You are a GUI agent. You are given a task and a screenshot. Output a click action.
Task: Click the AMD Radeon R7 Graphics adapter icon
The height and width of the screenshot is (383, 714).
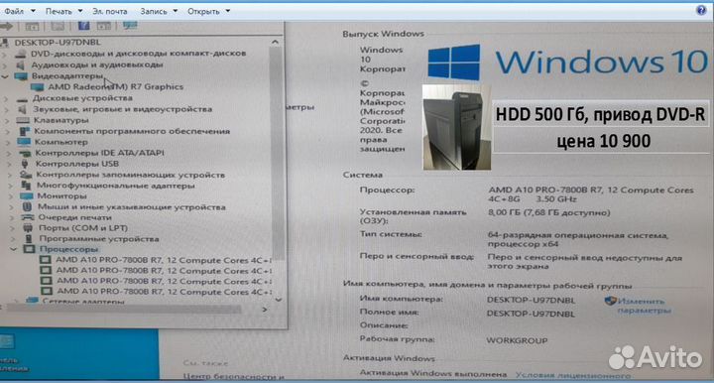(38, 87)
